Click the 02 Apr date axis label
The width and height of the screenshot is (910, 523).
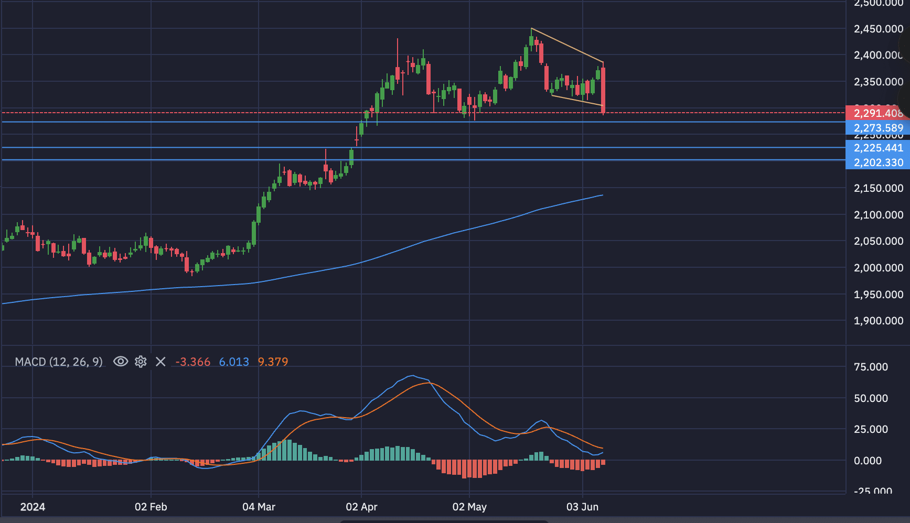pyautogui.click(x=361, y=507)
